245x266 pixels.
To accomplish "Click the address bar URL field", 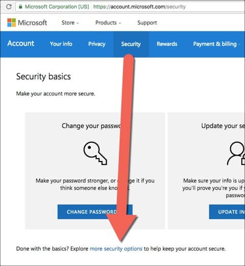I will point(130,7).
